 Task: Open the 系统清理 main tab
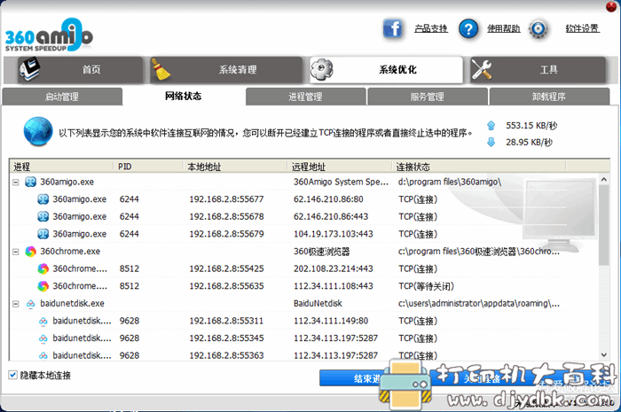pyautogui.click(x=226, y=70)
